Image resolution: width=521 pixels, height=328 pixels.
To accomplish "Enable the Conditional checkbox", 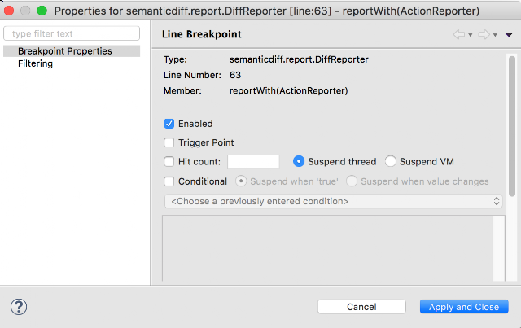I will click(x=169, y=181).
